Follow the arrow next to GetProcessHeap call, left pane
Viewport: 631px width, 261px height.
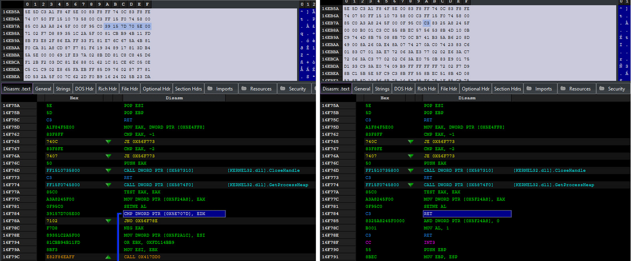108,185
